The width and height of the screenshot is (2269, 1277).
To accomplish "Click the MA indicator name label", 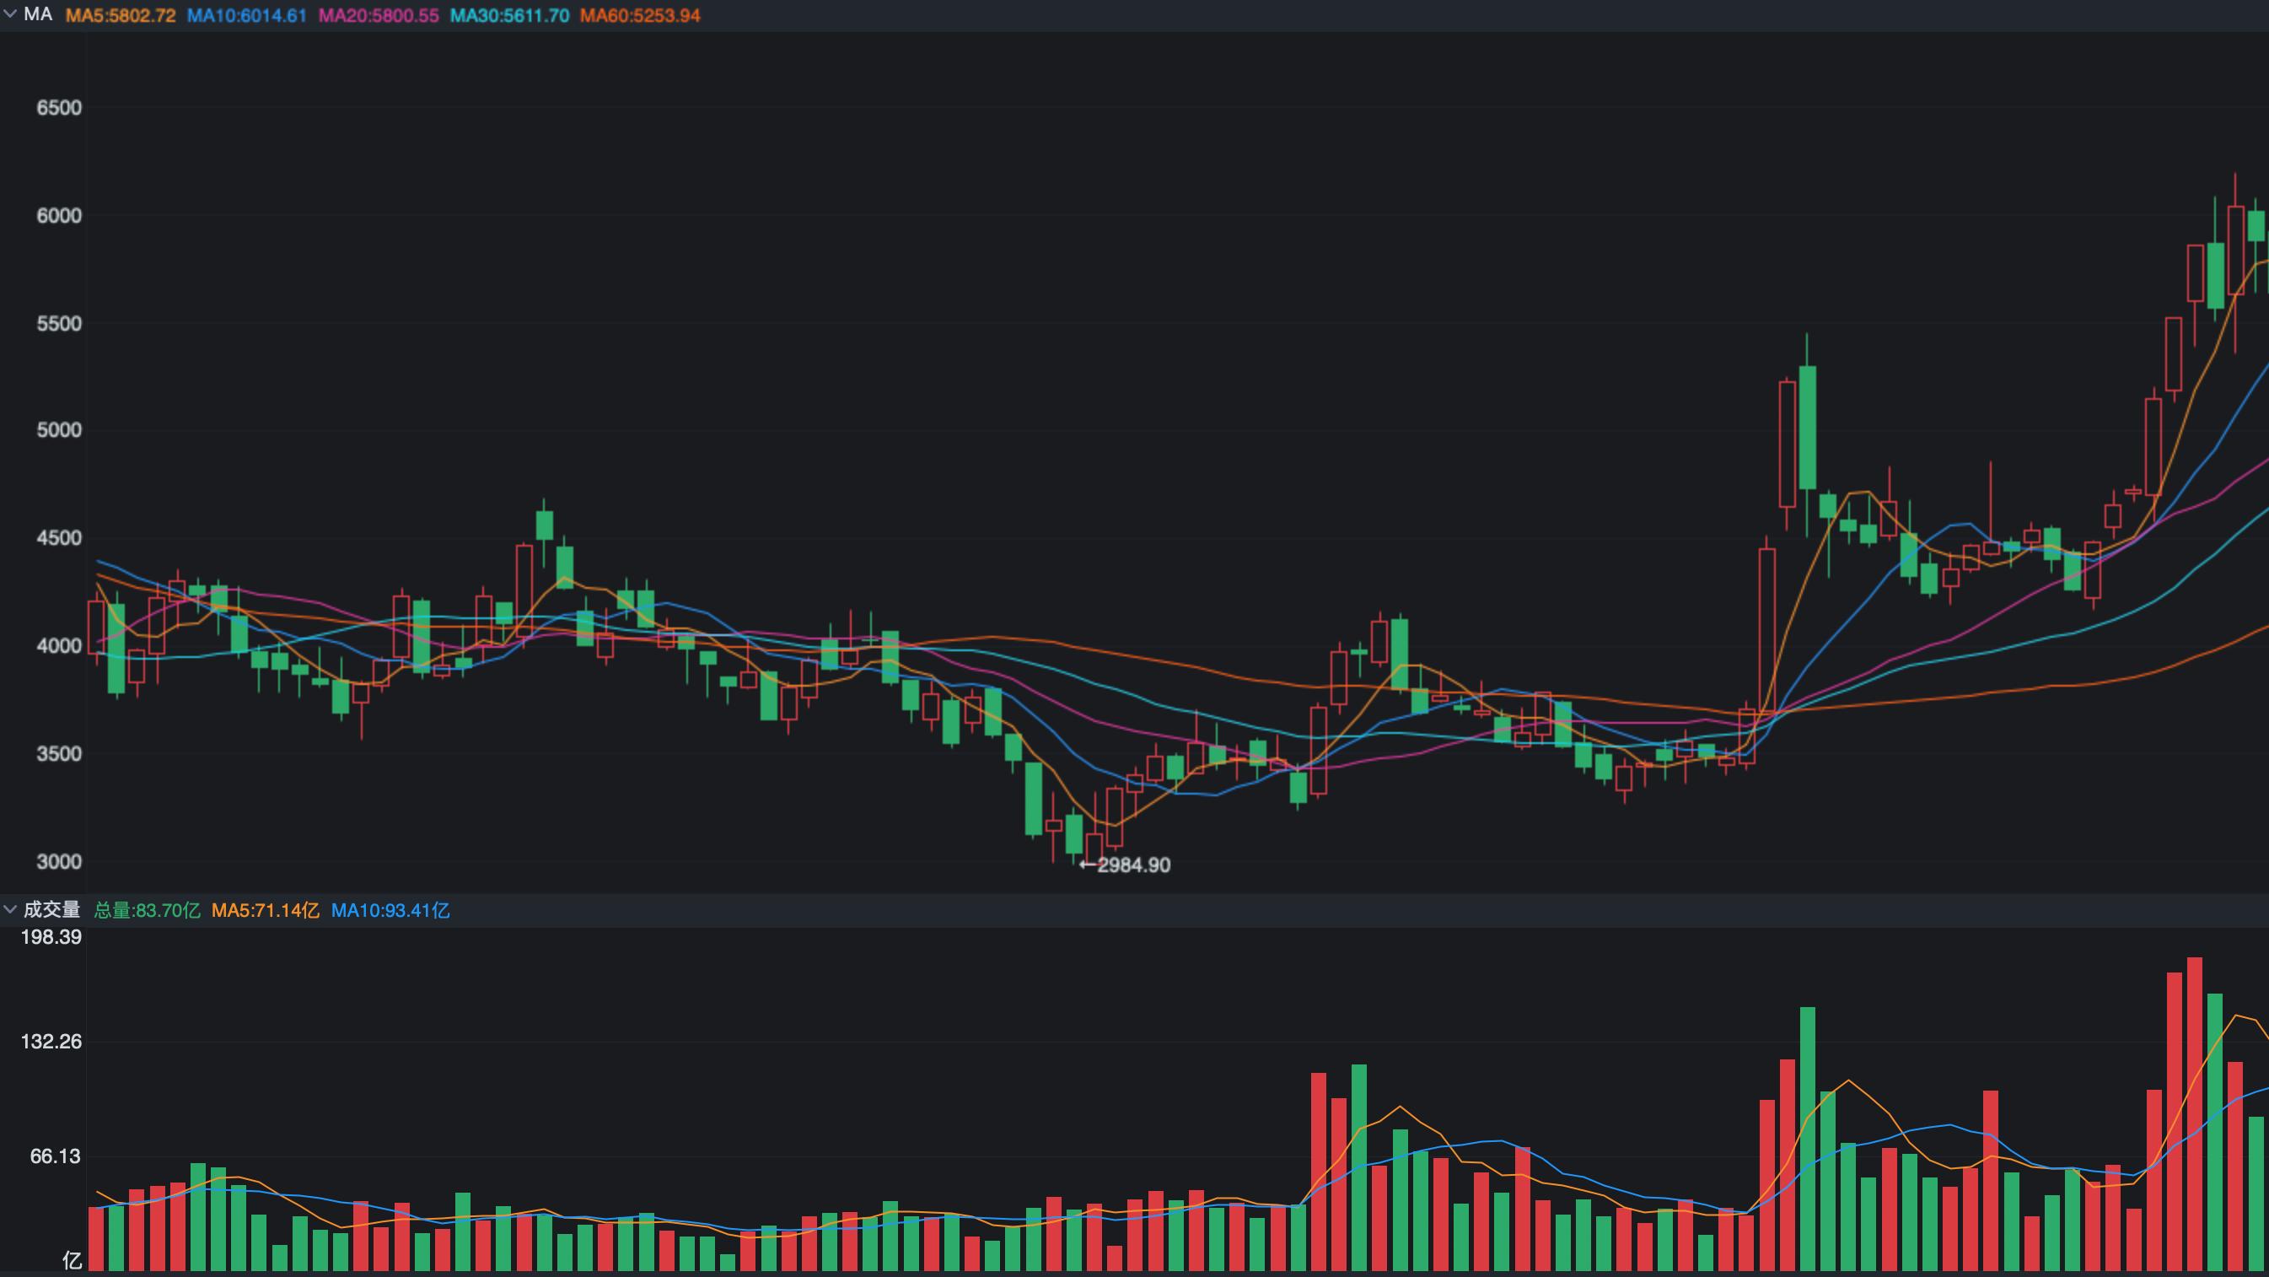I will 38,15.
